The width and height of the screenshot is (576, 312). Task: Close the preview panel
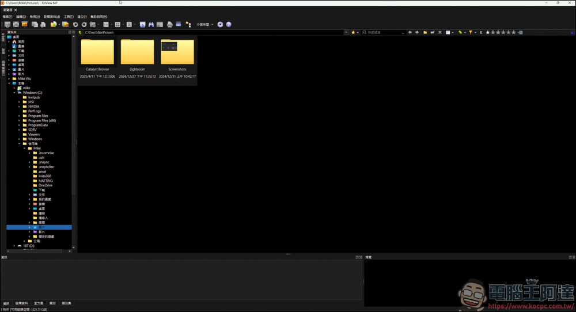(x=574, y=257)
